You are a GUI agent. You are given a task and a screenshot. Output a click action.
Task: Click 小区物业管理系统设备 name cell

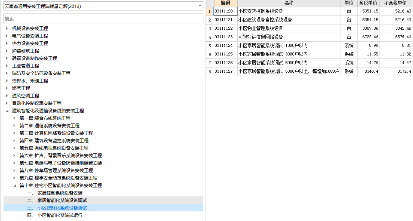289,28
